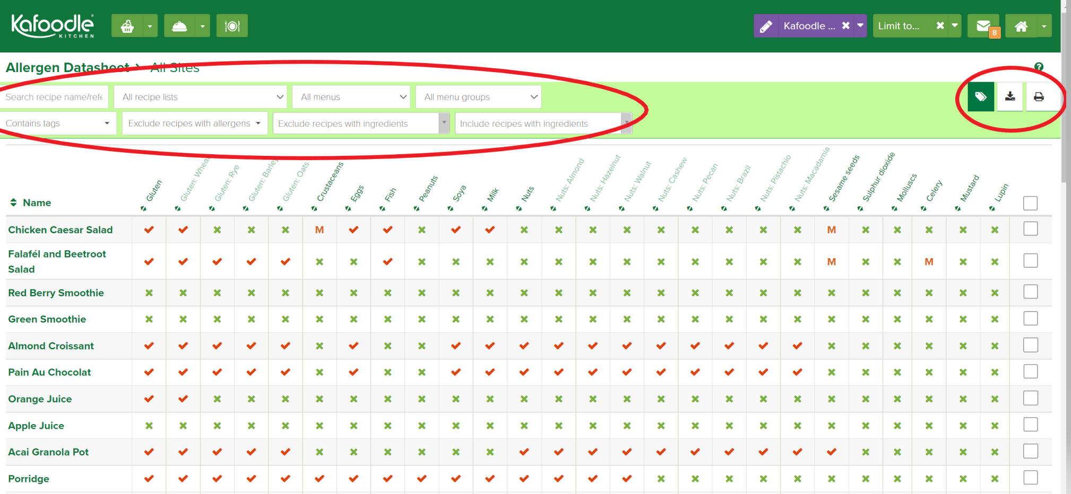Viewport: 1071px width, 494px height.
Task: Open the All menu groups dropdown
Action: (479, 97)
